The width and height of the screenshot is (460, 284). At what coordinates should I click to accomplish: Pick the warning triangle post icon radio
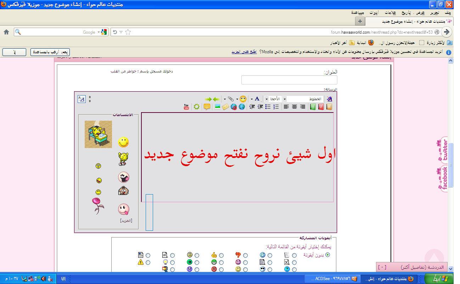click(x=148, y=263)
